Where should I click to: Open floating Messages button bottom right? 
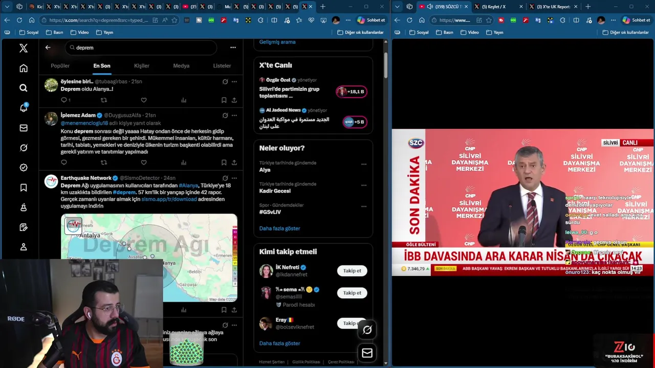367,353
